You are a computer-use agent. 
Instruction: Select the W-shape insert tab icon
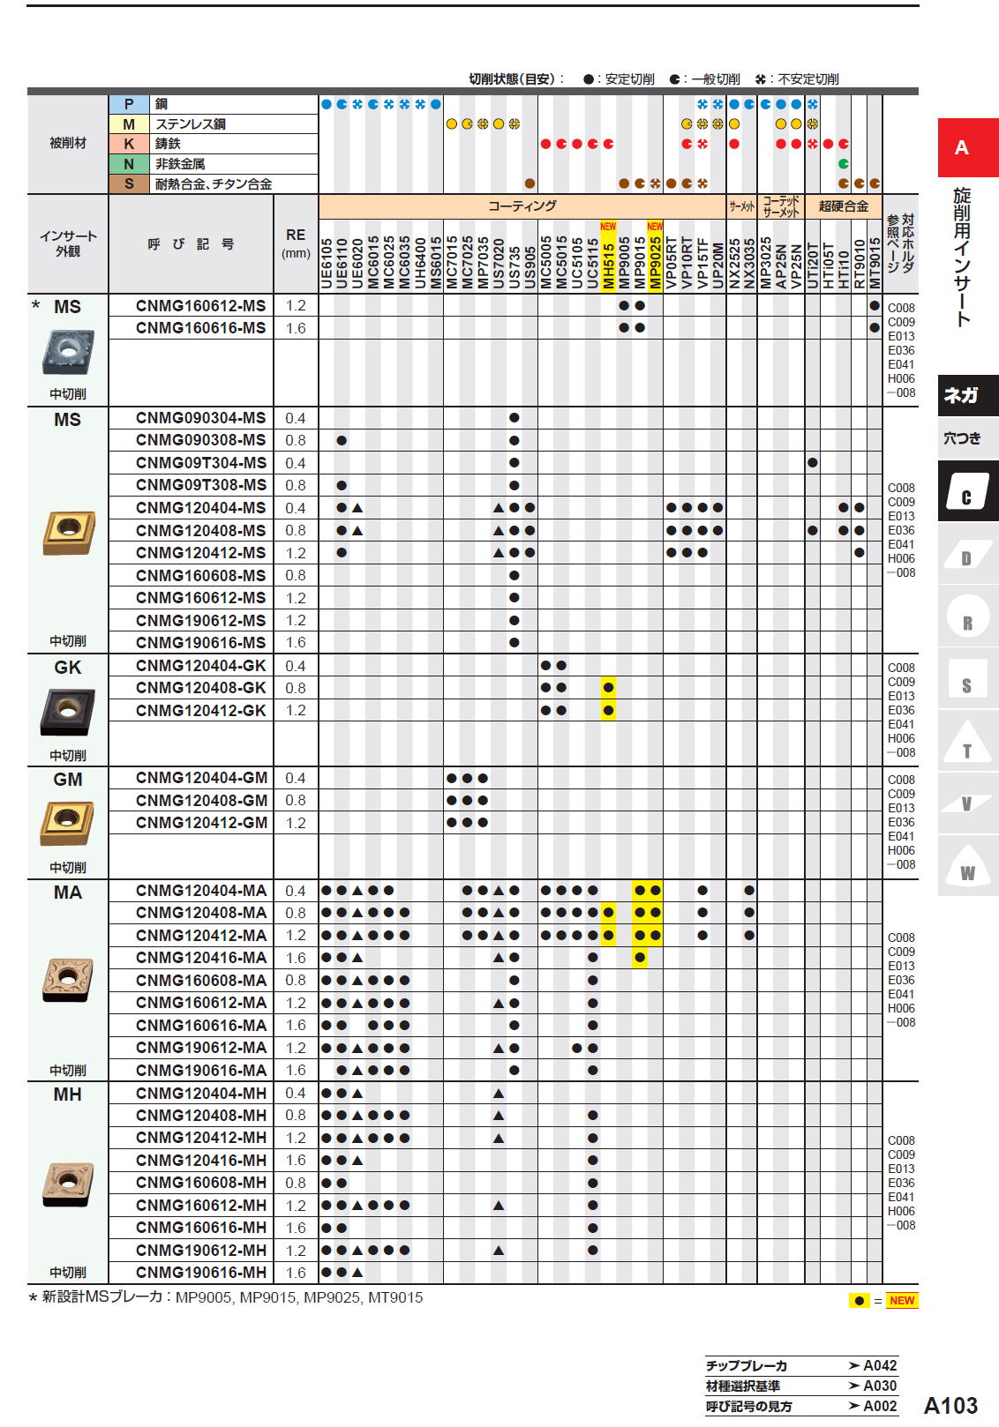tap(967, 867)
